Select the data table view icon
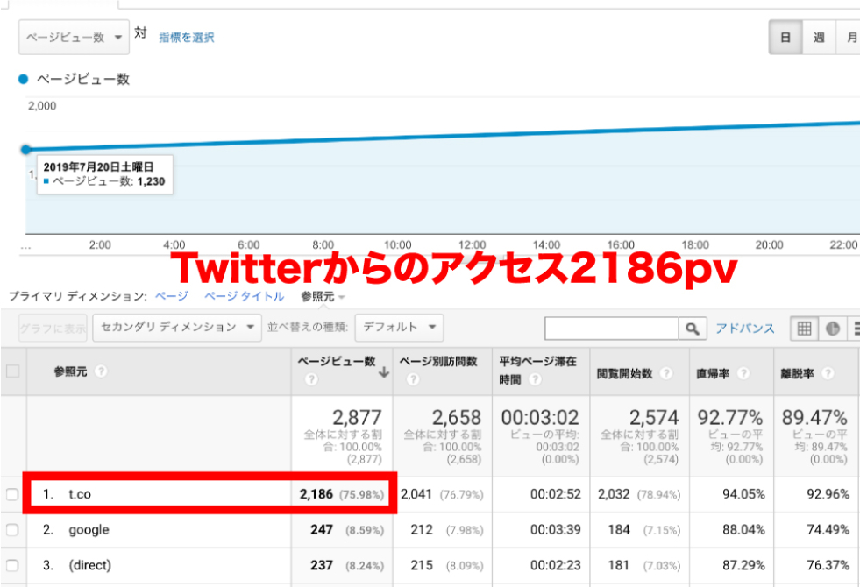Viewport: 860px width, 587px height. tap(804, 329)
